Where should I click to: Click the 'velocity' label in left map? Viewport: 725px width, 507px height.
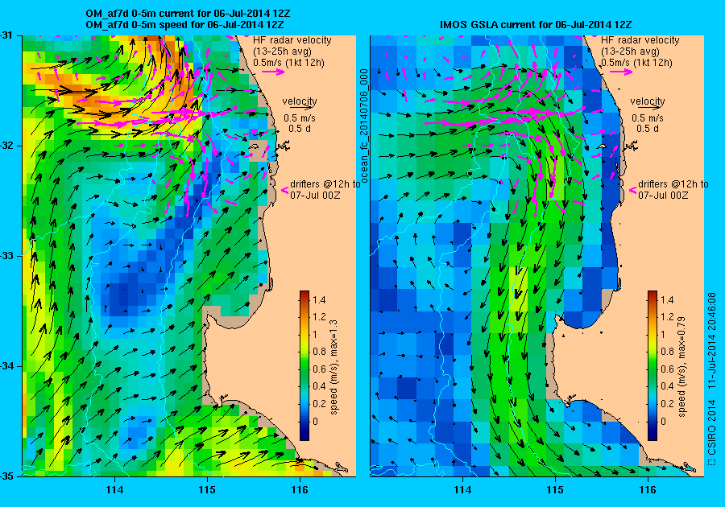(300, 101)
